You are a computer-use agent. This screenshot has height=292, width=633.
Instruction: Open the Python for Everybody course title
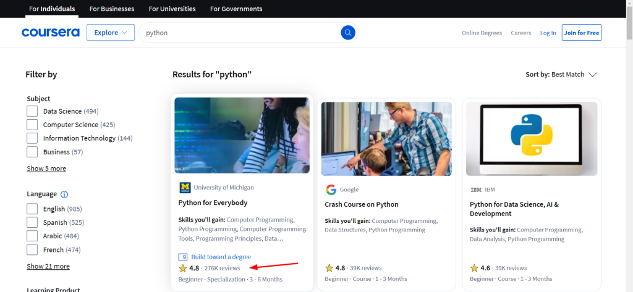pyautogui.click(x=213, y=202)
